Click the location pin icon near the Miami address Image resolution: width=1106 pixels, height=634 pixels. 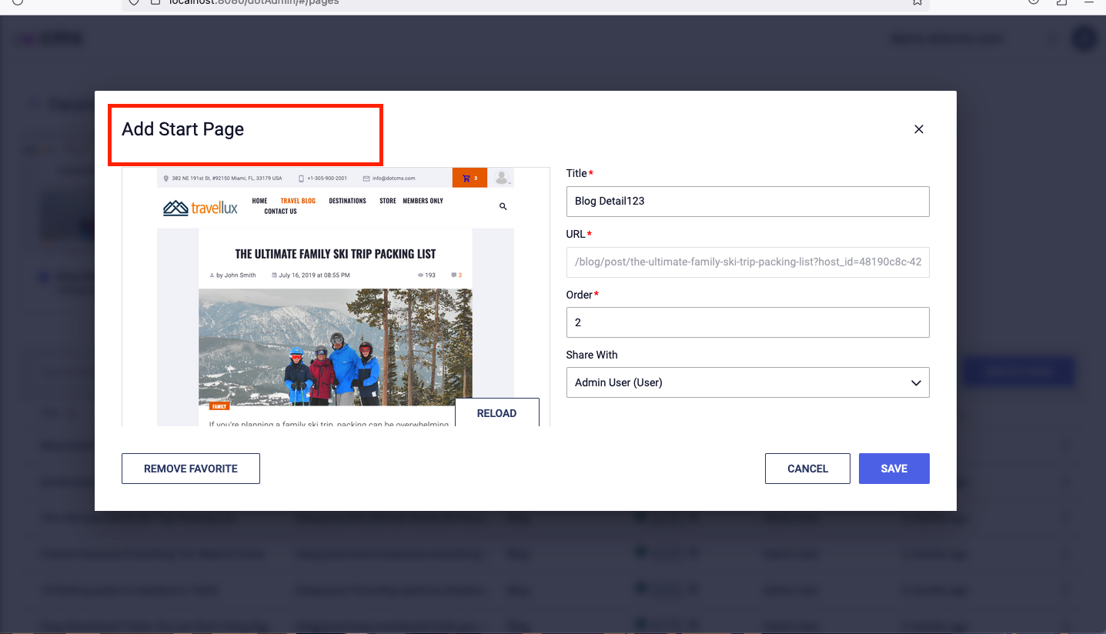pyautogui.click(x=165, y=178)
